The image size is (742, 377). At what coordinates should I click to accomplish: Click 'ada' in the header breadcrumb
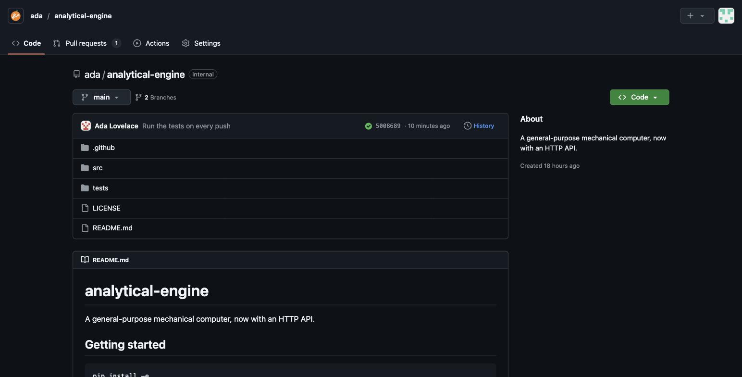tap(37, 16)
